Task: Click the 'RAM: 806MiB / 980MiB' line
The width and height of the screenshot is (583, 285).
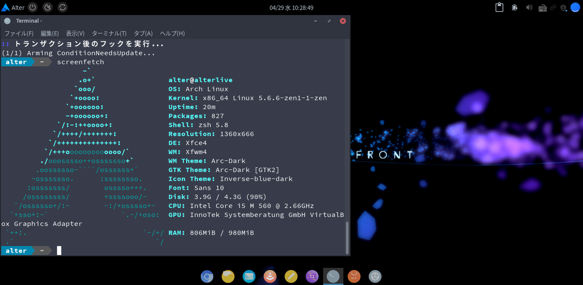Action: (211, 233)
